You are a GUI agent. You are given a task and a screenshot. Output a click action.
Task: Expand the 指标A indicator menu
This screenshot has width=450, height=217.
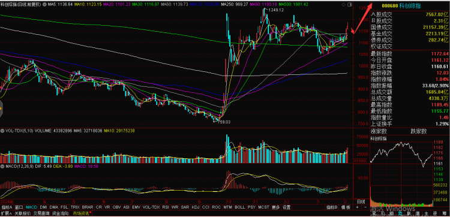point(7,207)
